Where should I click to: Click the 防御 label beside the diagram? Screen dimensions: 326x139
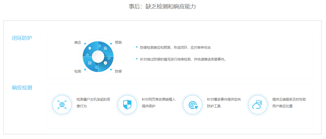(118, 71)
